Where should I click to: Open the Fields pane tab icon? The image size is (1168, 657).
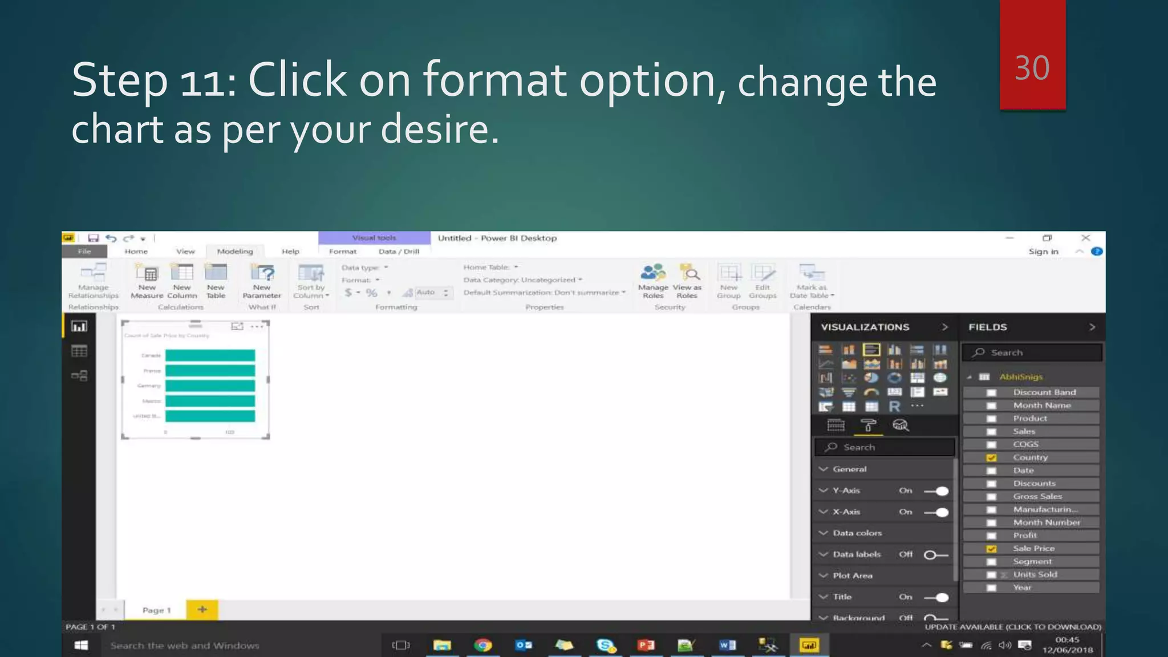(836, 425)
